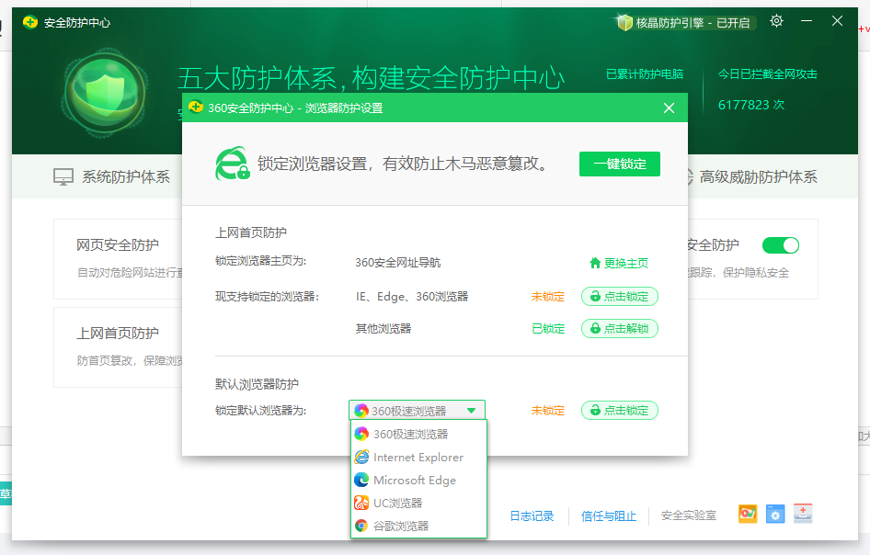
Task: Click the settings gear in title bar
Action: coord(776,21)
